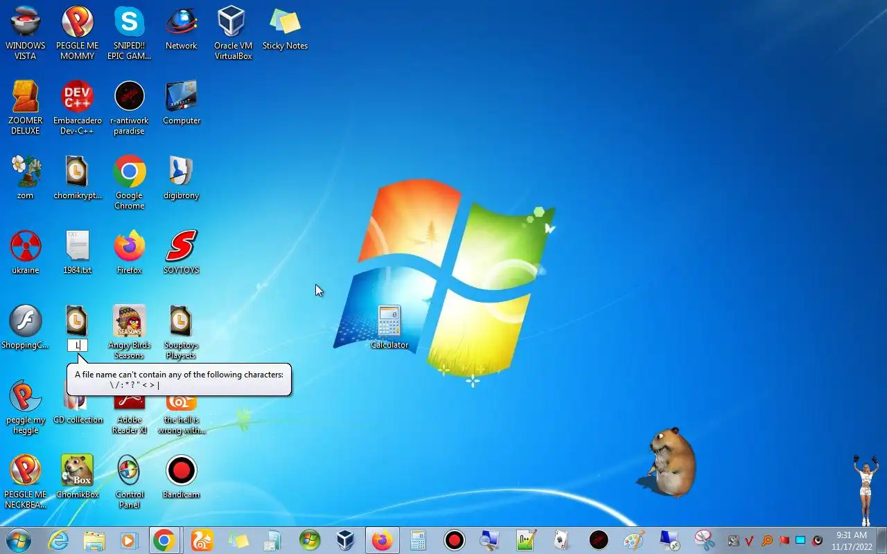Select the r-antiwork paradise desktop icon
The height and width of the screenshot is (554, 887).
tap(130, 108)
